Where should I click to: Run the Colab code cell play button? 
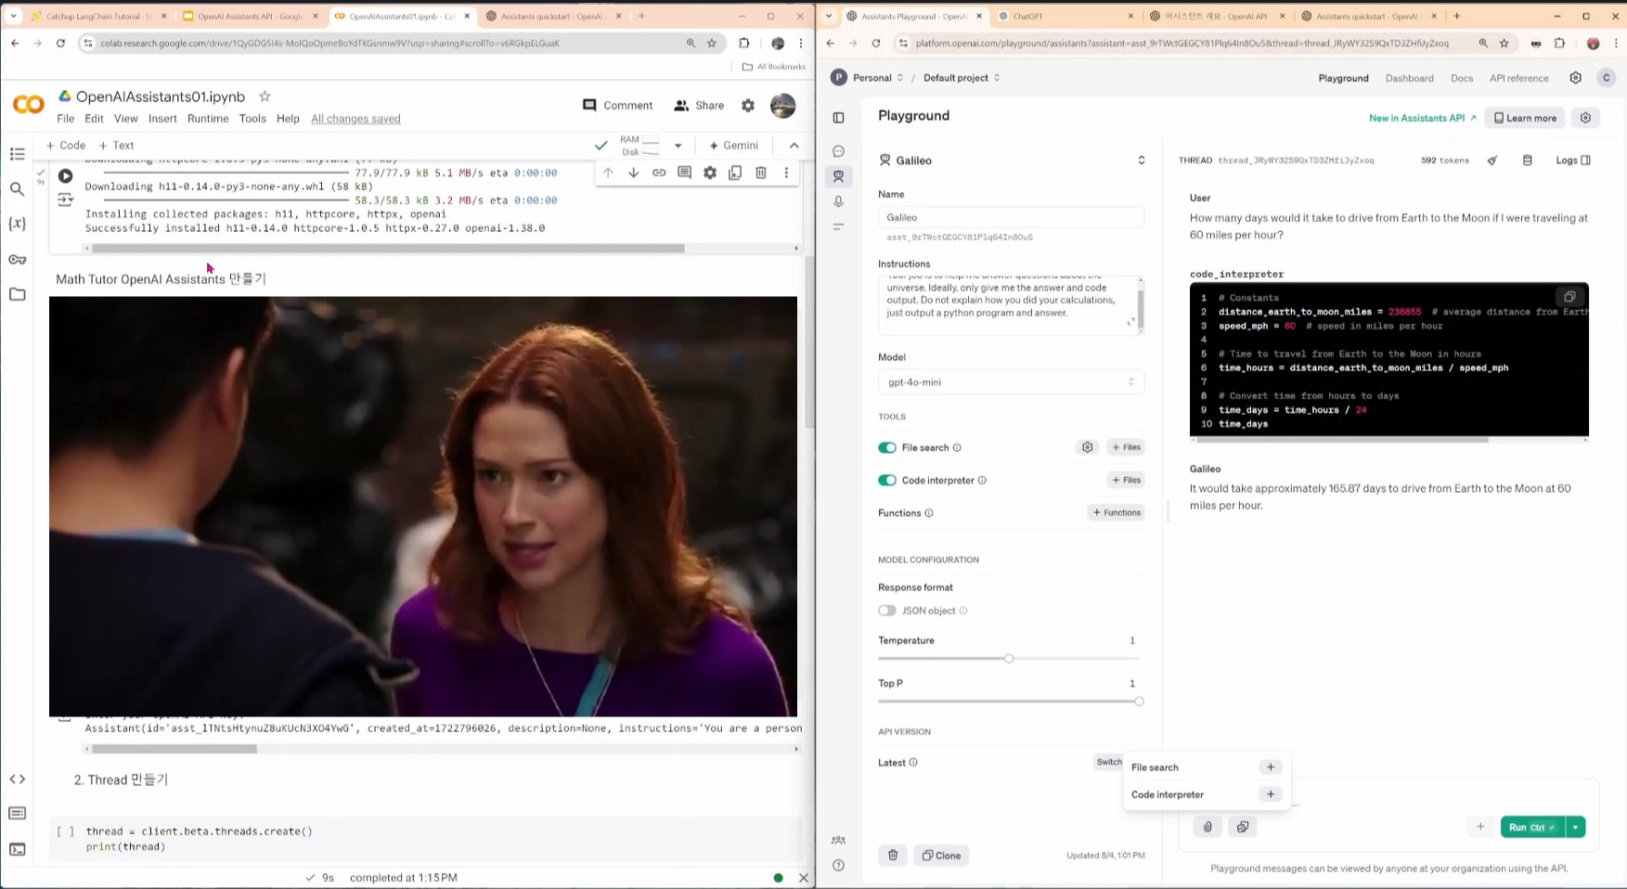(65, 175)
